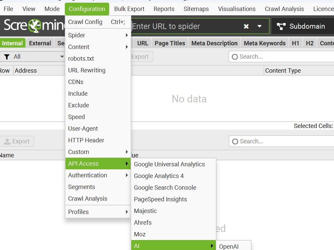Click the lower search magnifier icon
Screen dimensions: 334x250
click(235, 141)
